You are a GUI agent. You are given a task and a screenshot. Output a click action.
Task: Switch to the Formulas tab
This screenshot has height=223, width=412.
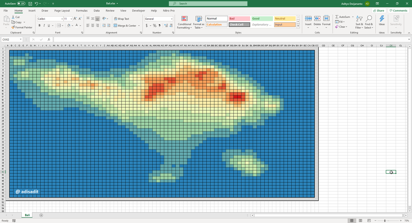[x=81, y=11]
